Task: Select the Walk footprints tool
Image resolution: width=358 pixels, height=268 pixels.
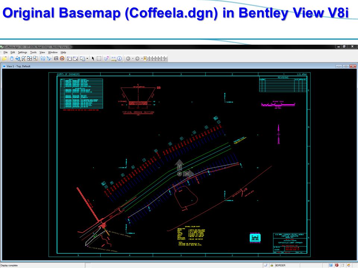Action: pyautogui.click(x=43, y=58)
